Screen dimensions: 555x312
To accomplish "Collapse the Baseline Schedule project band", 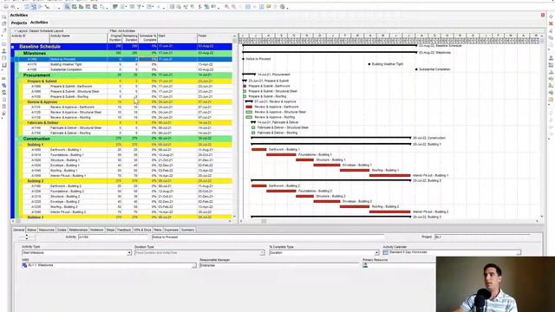I will point(13,47).
